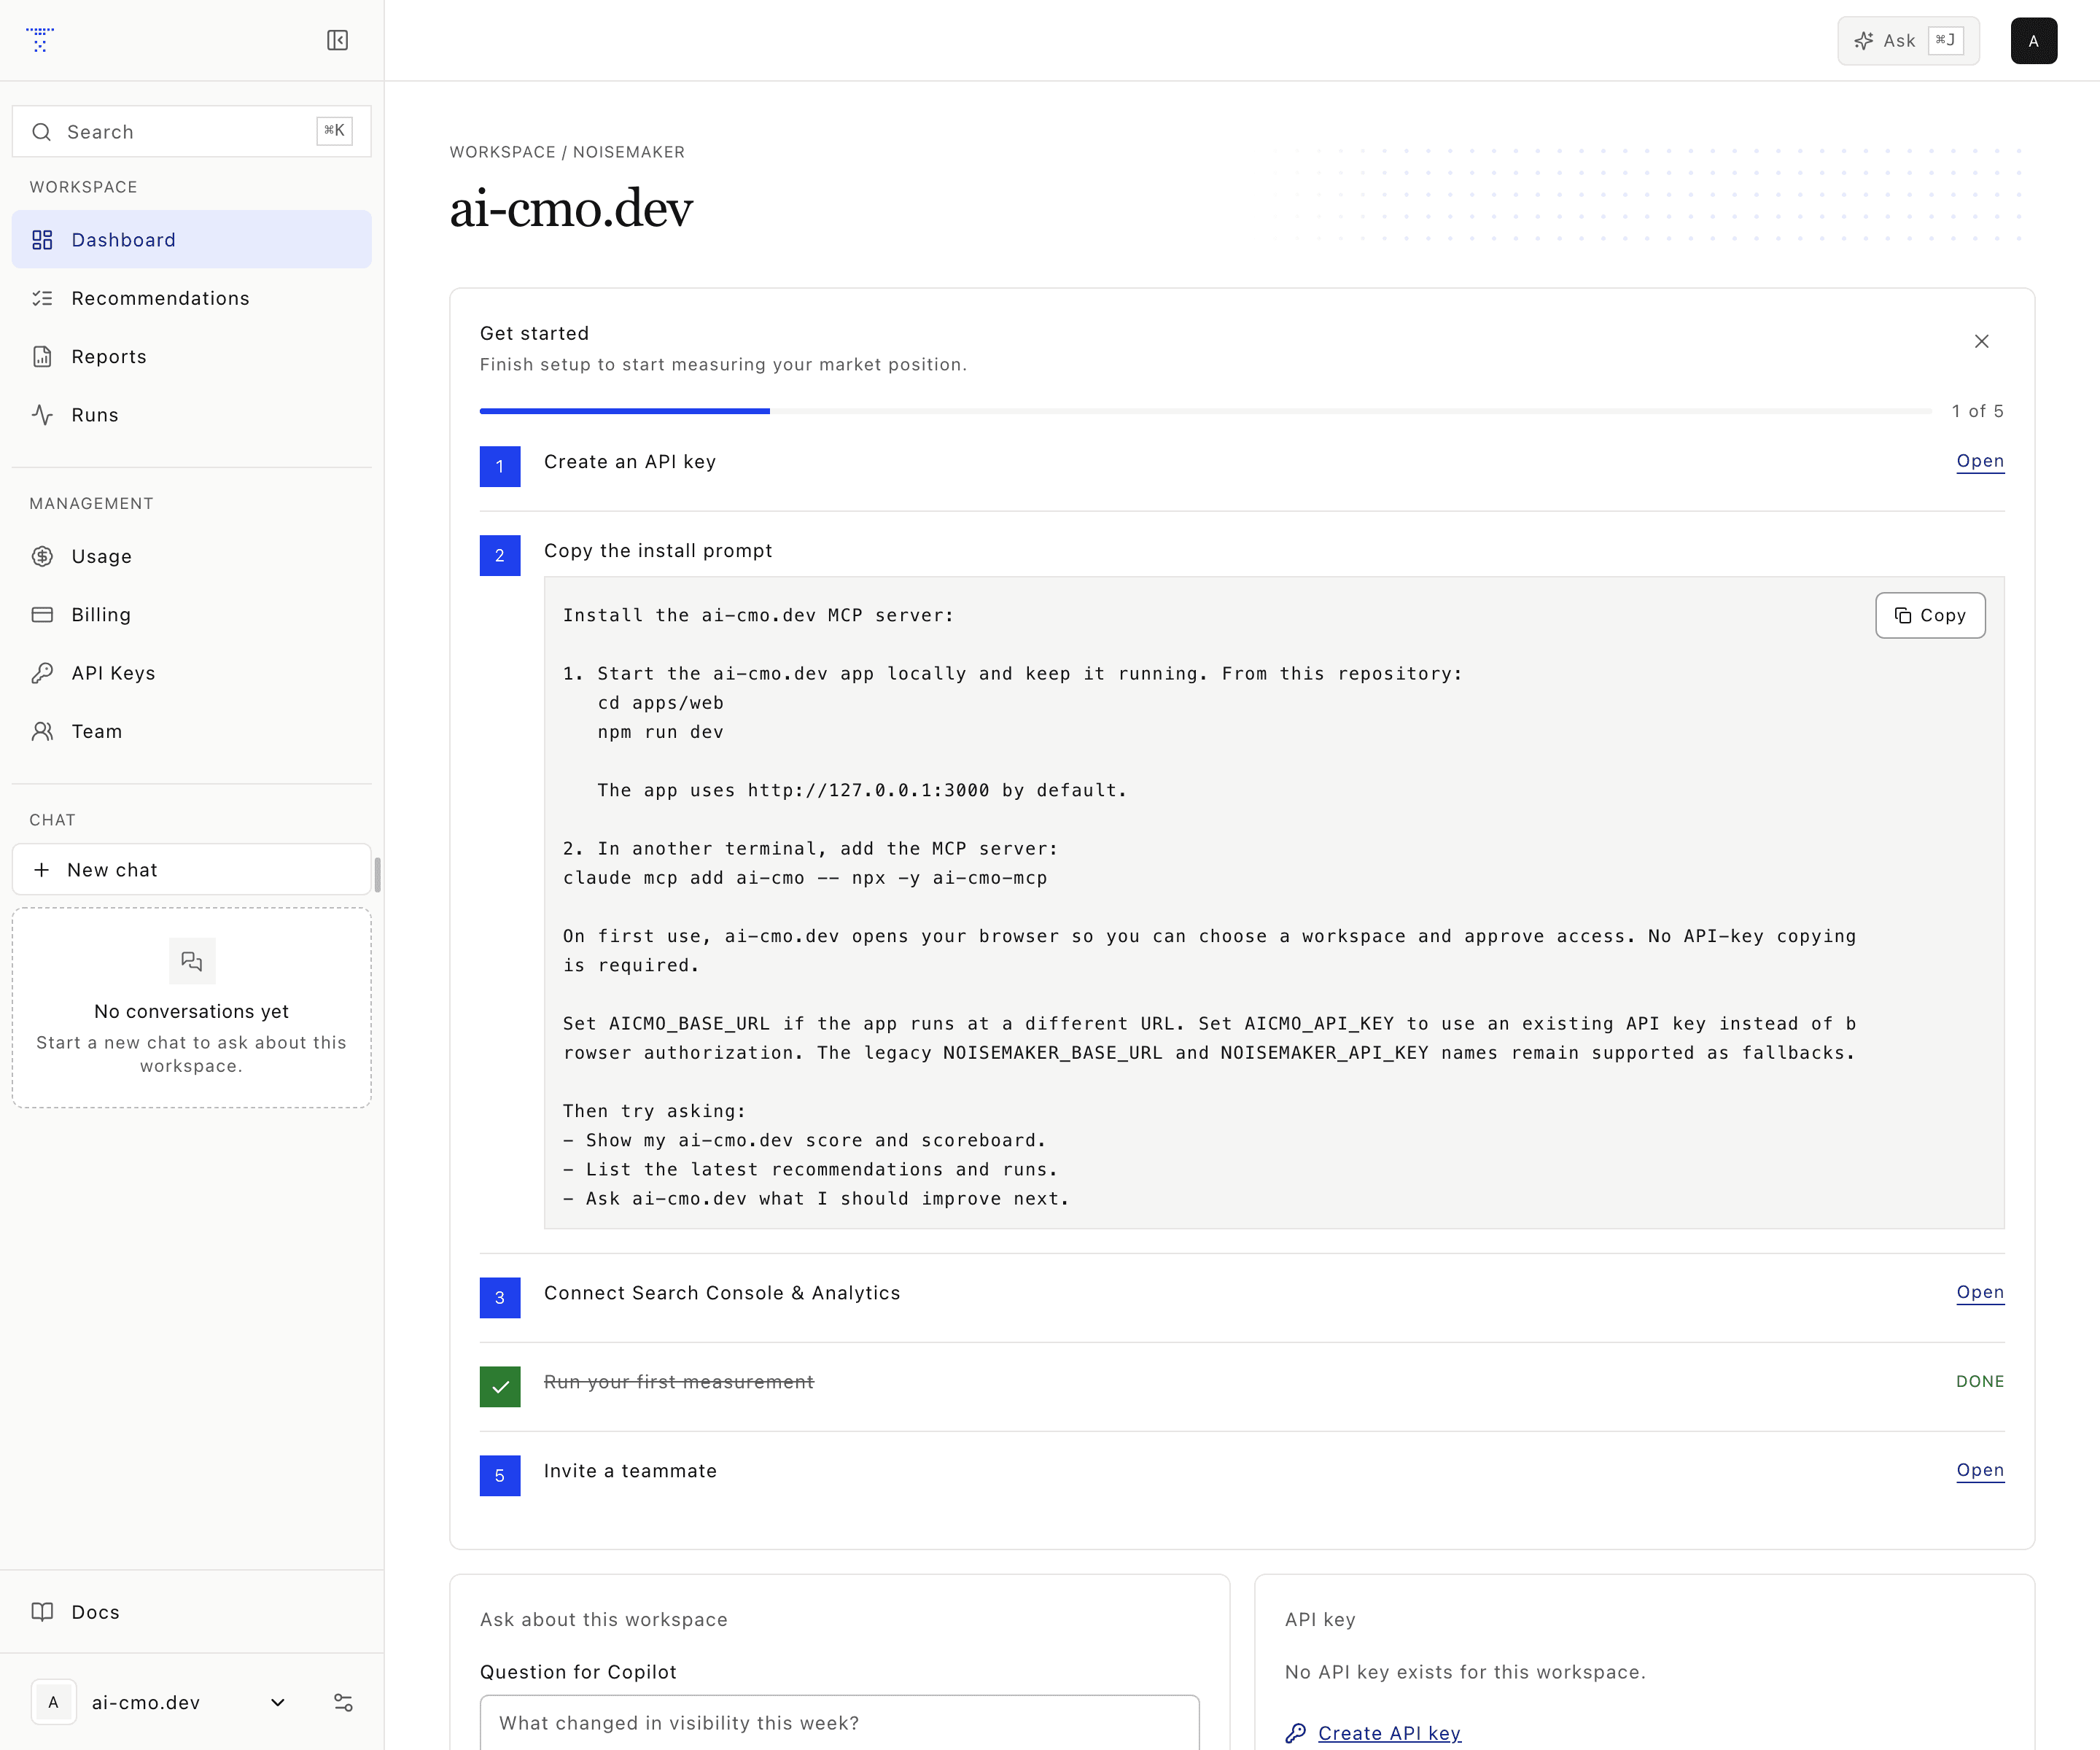Image resolution: width=2100 pixels, height=1750 pixels.
Task: Click step number 5 badge
Action: [x=500, y=1476]
